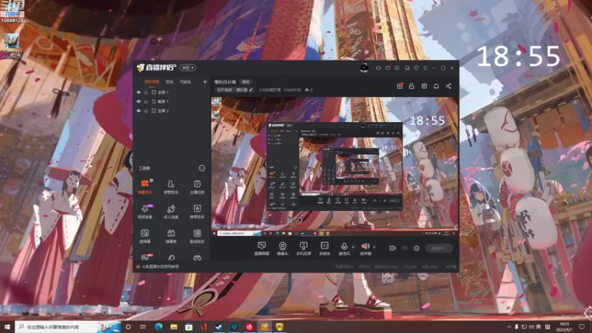Add a new scene with plus button
592x333 pixels.
(205, 81)
